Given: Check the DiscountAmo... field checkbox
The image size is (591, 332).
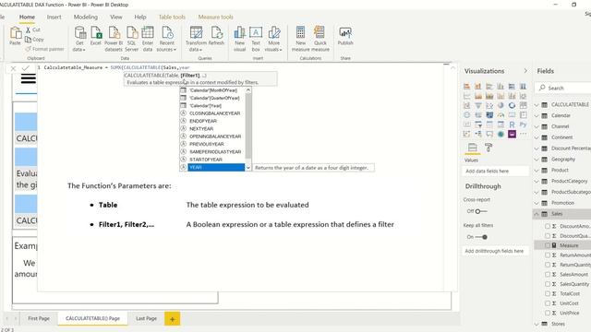Looking at the screenshot, I should 548,226.
